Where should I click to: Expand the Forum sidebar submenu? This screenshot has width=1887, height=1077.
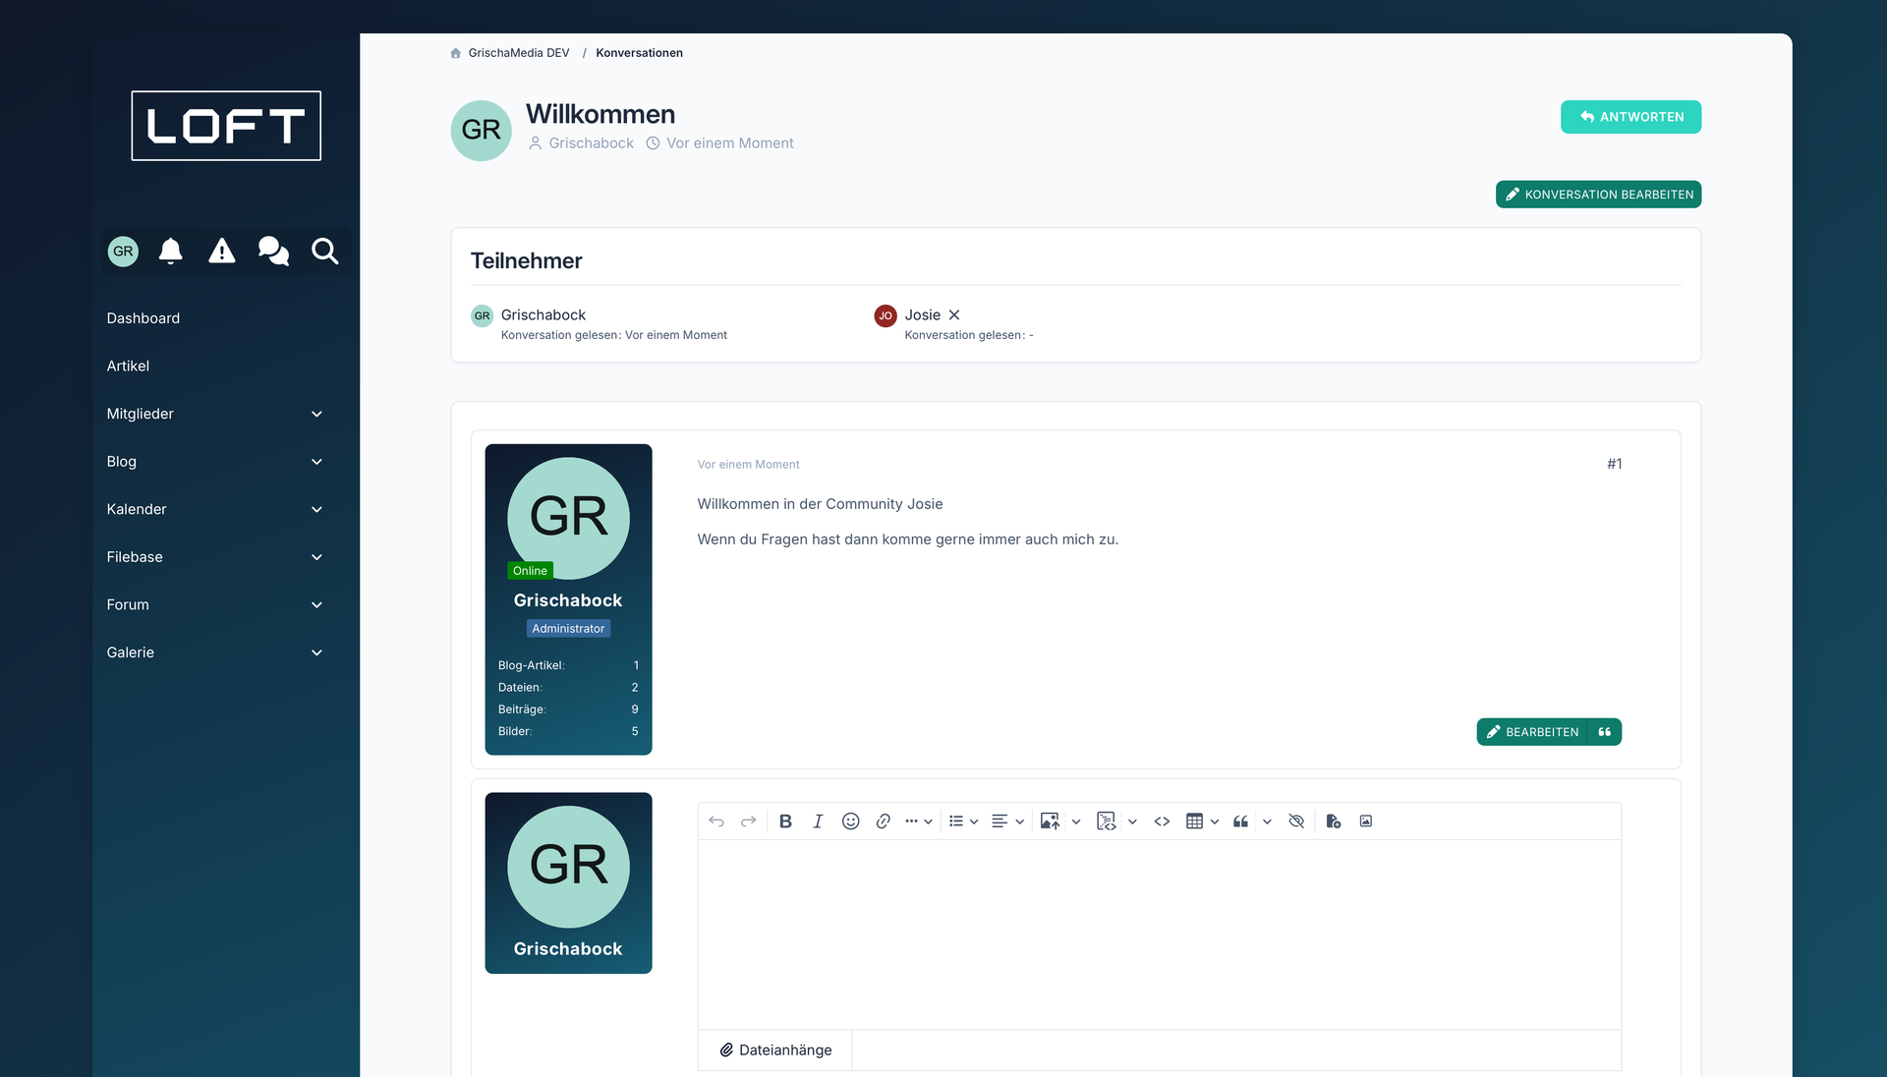(316, 605)
